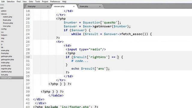Open getlogin.php in the sidebar
Viewport: 192px width, 108px height.
pos(7,56)
